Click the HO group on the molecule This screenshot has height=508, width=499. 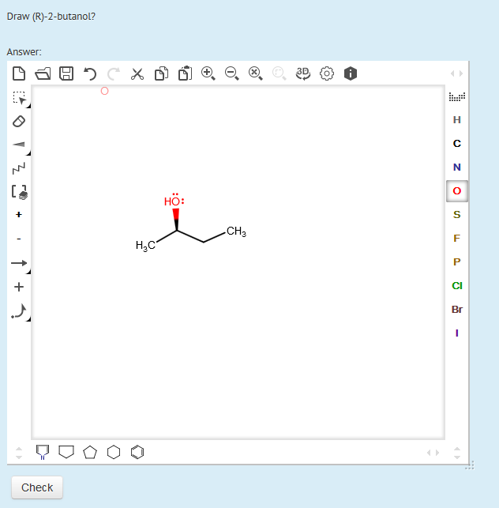tap(174, 200)
